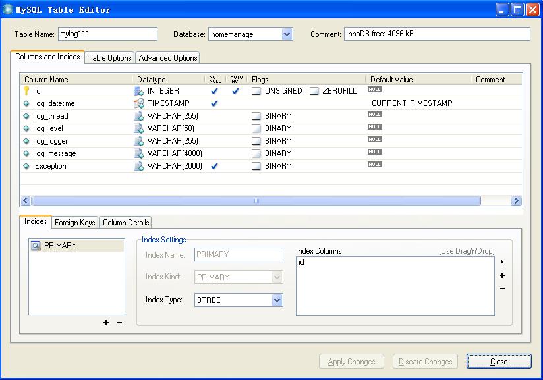Screen dimensions: 543x380
Task: Open the Foreign Keys tab
Action: pos(75,223)
